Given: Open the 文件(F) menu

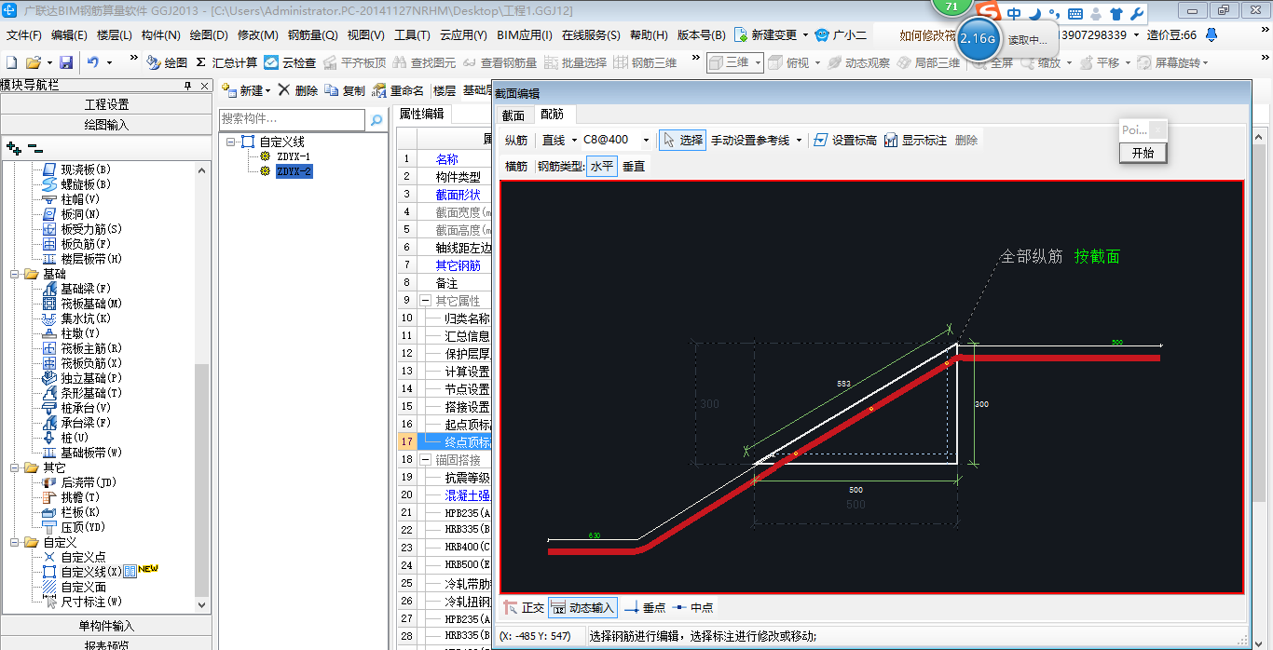Looking at the screenshot, I should [x=23, y=34].
